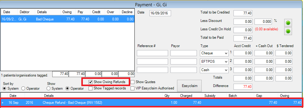Expand the Cheque Refund row plus sign
Viewport: 304px width, 108px height.
click(x=2, y=103)
